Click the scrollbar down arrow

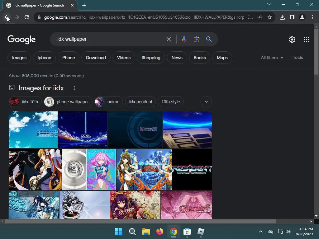click(x=316, y=216)
